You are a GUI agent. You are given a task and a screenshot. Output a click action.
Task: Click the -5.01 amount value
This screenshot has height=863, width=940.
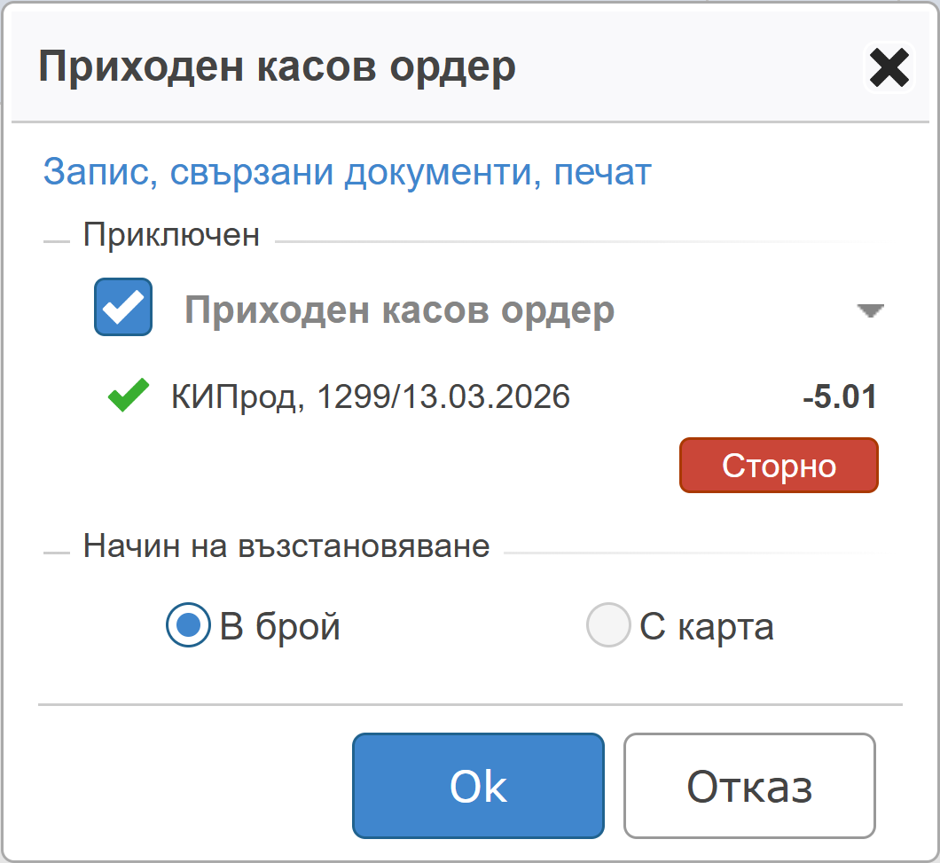click(839, 396)
